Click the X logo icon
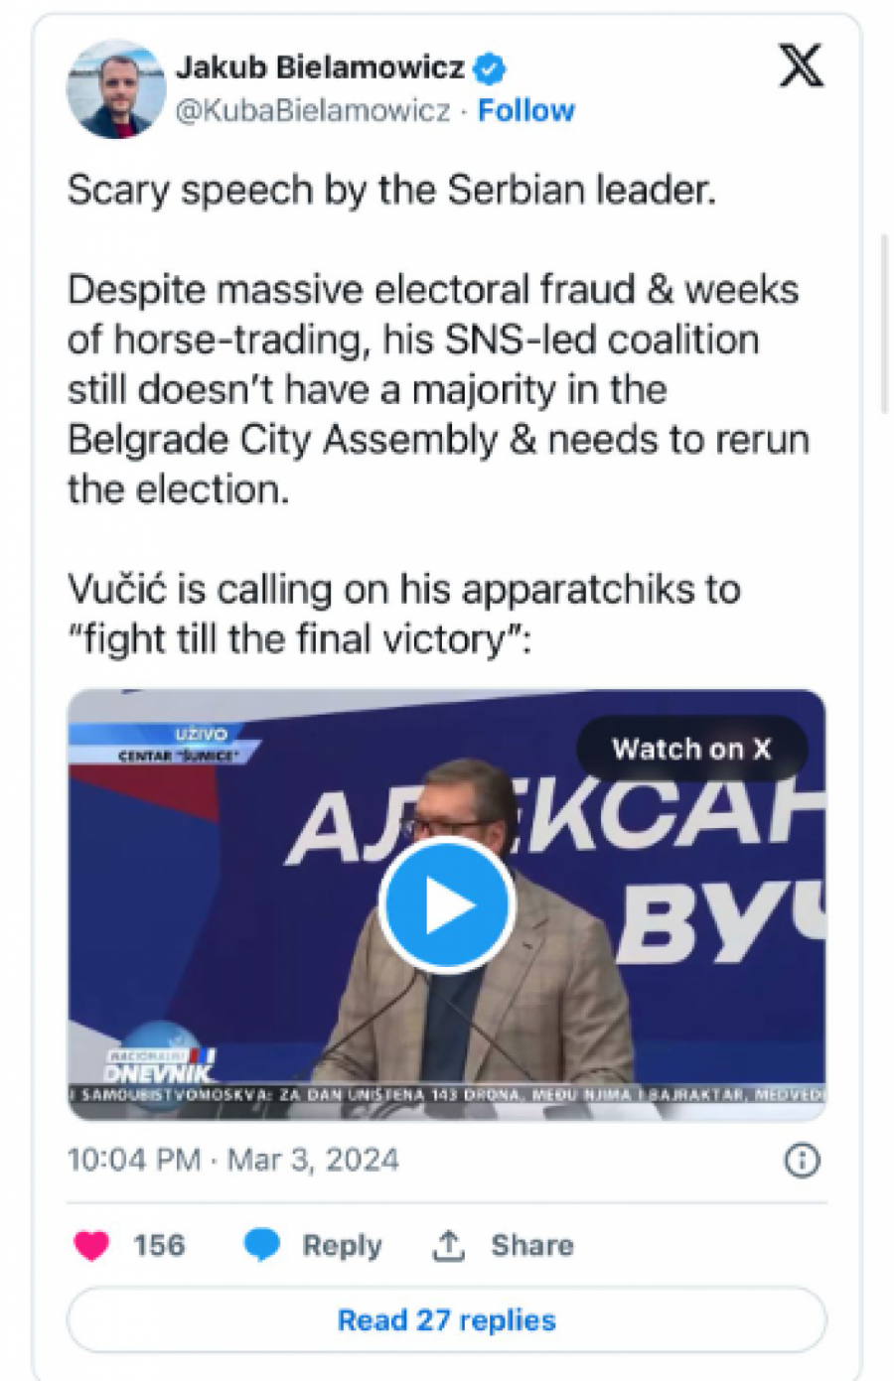The height and width of the screenshot is (1381, 894). point(801,68)
